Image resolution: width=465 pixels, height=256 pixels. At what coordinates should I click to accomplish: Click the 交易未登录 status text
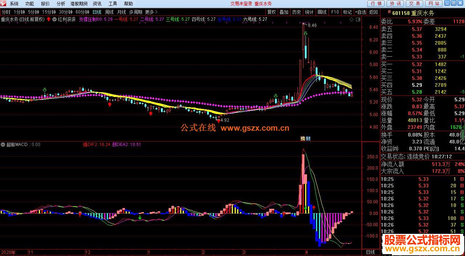[241, 4]
